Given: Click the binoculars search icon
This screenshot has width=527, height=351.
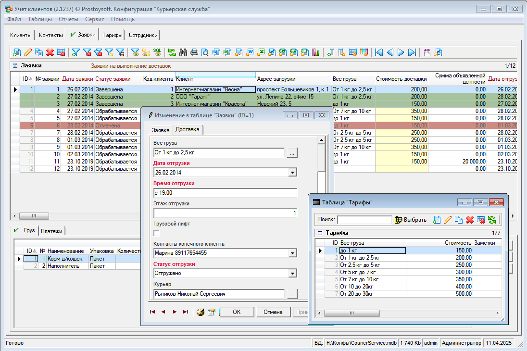Looking at the screenshot, I should tap(183, 52).
